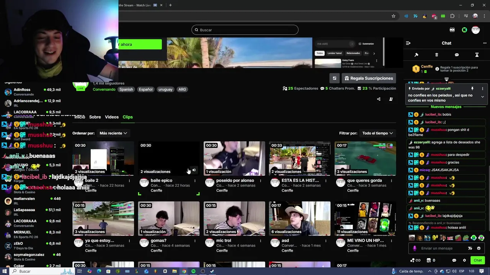The image size is (490, 275).
Task: Click the Español tag
Action: [145, 89]
